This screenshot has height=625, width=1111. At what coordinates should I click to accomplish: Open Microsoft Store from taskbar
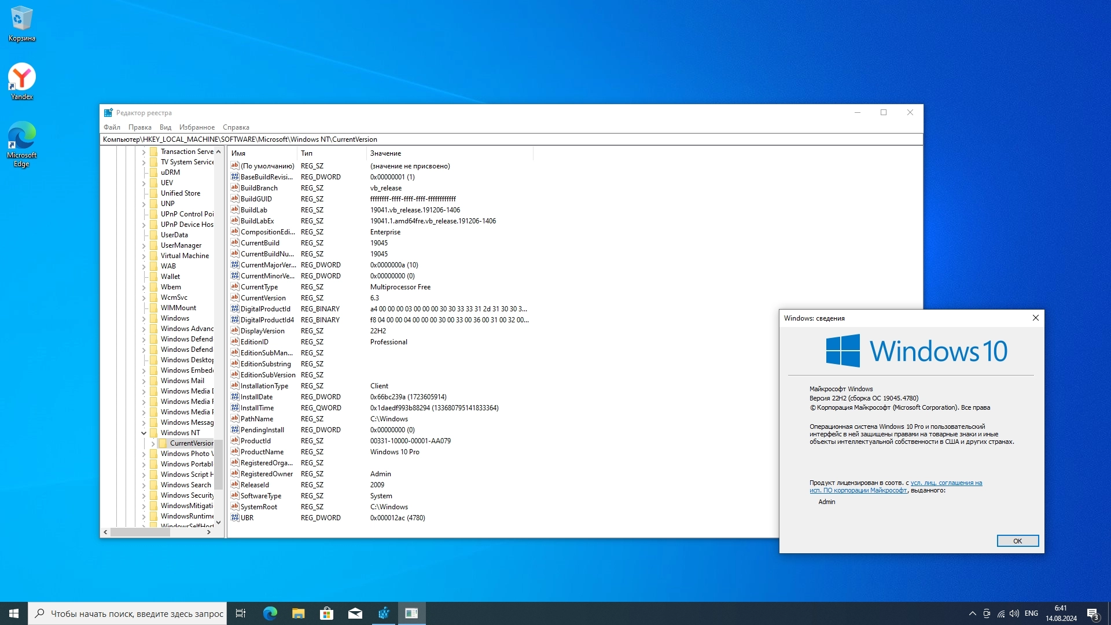pos(326,613)
